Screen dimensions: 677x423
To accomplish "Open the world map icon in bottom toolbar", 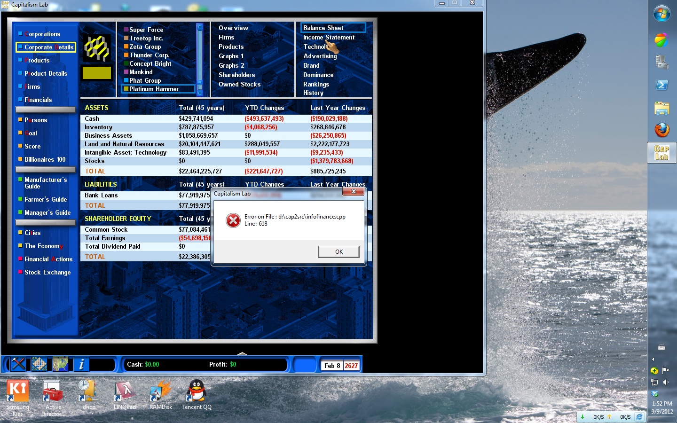I will tap(60, 364).
